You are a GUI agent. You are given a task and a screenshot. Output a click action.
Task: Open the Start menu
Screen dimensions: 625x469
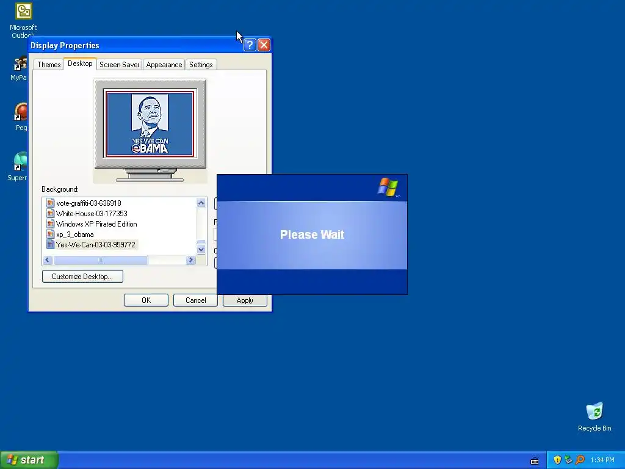pos(29,460)
